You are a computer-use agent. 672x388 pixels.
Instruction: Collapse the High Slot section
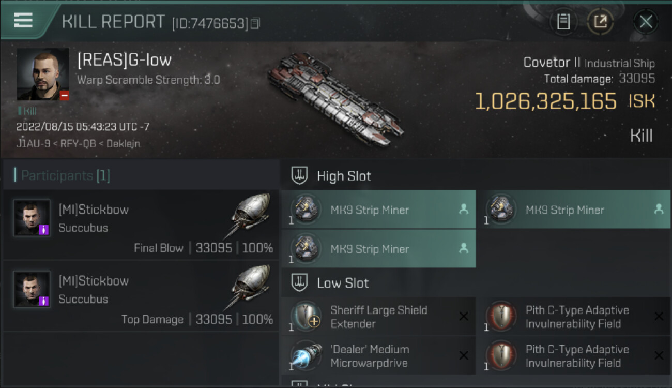(343, 176)
